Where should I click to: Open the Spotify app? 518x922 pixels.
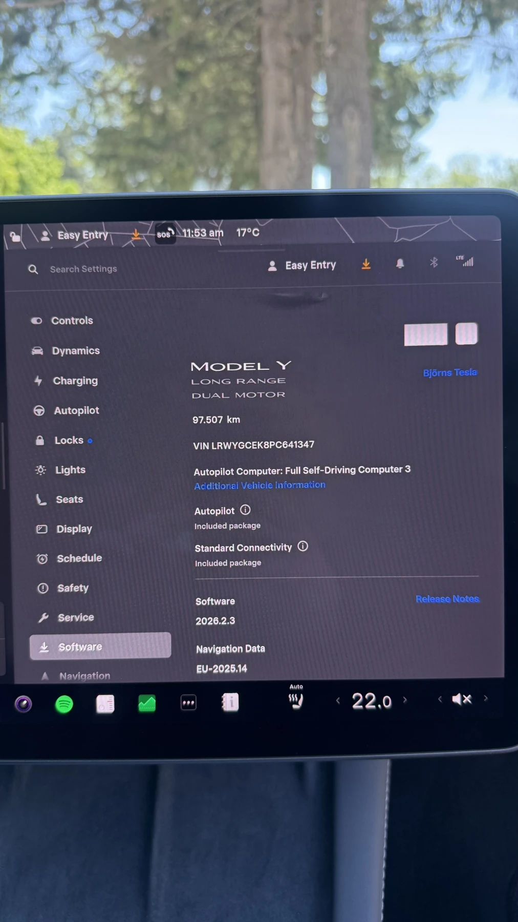click(x=64, y=704)
